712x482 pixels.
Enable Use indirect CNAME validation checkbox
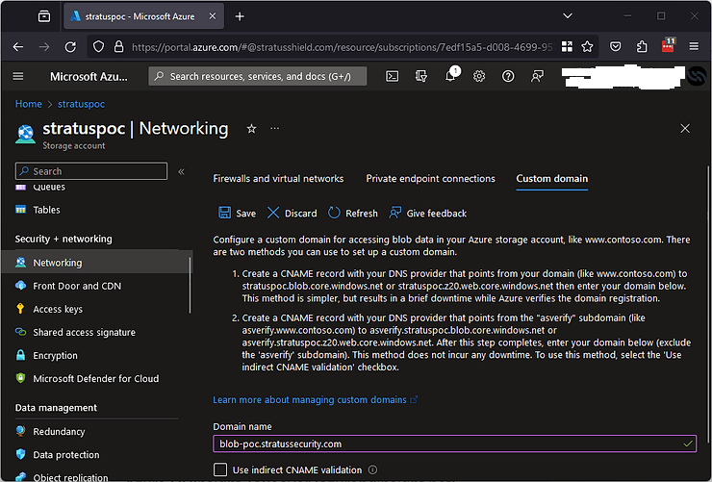coord(220,469)
